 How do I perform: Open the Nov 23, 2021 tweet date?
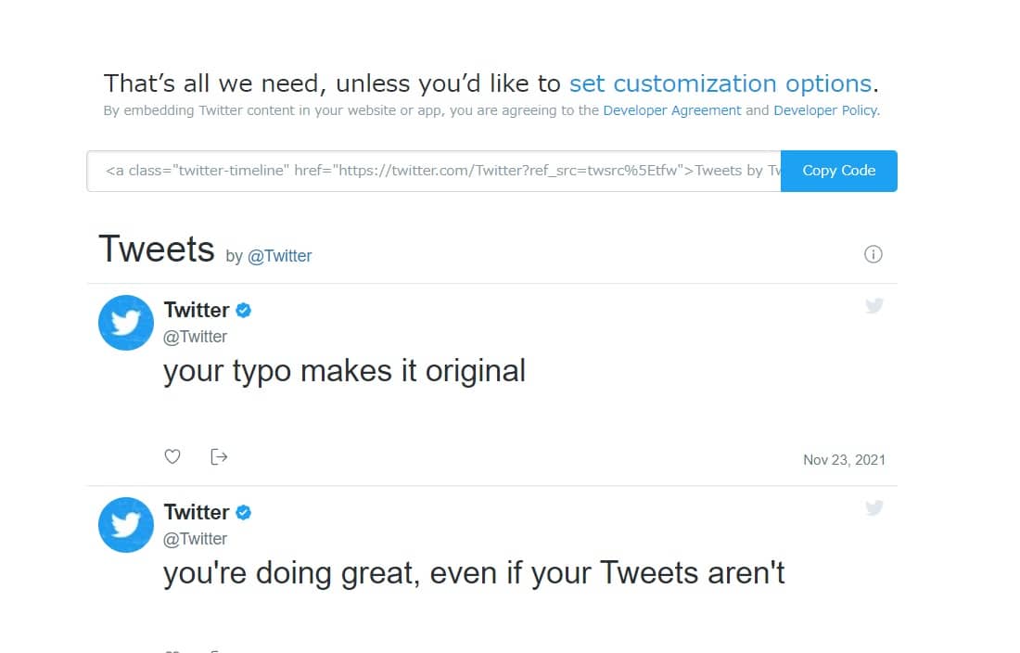point(844,459)
